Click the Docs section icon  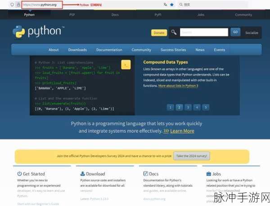tap(146, 174)
